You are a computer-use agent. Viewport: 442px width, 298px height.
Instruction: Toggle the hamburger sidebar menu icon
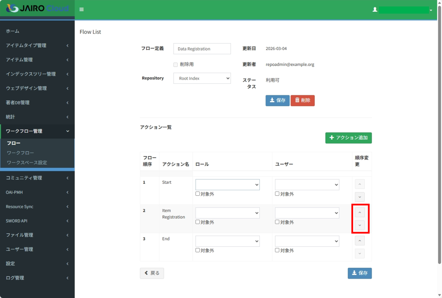tap(82, 9)
